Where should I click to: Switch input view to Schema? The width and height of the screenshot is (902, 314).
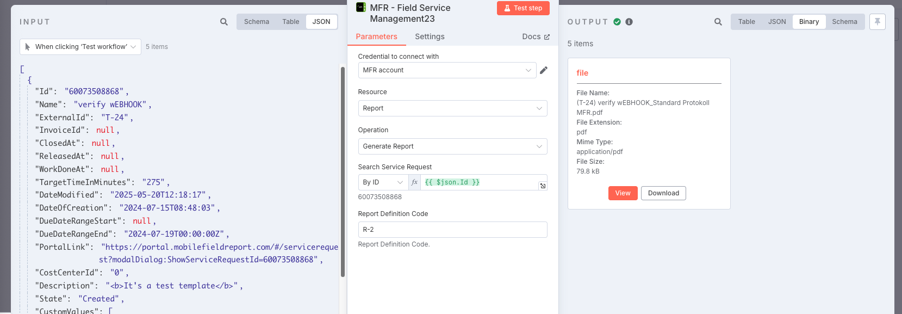(257, 22)
